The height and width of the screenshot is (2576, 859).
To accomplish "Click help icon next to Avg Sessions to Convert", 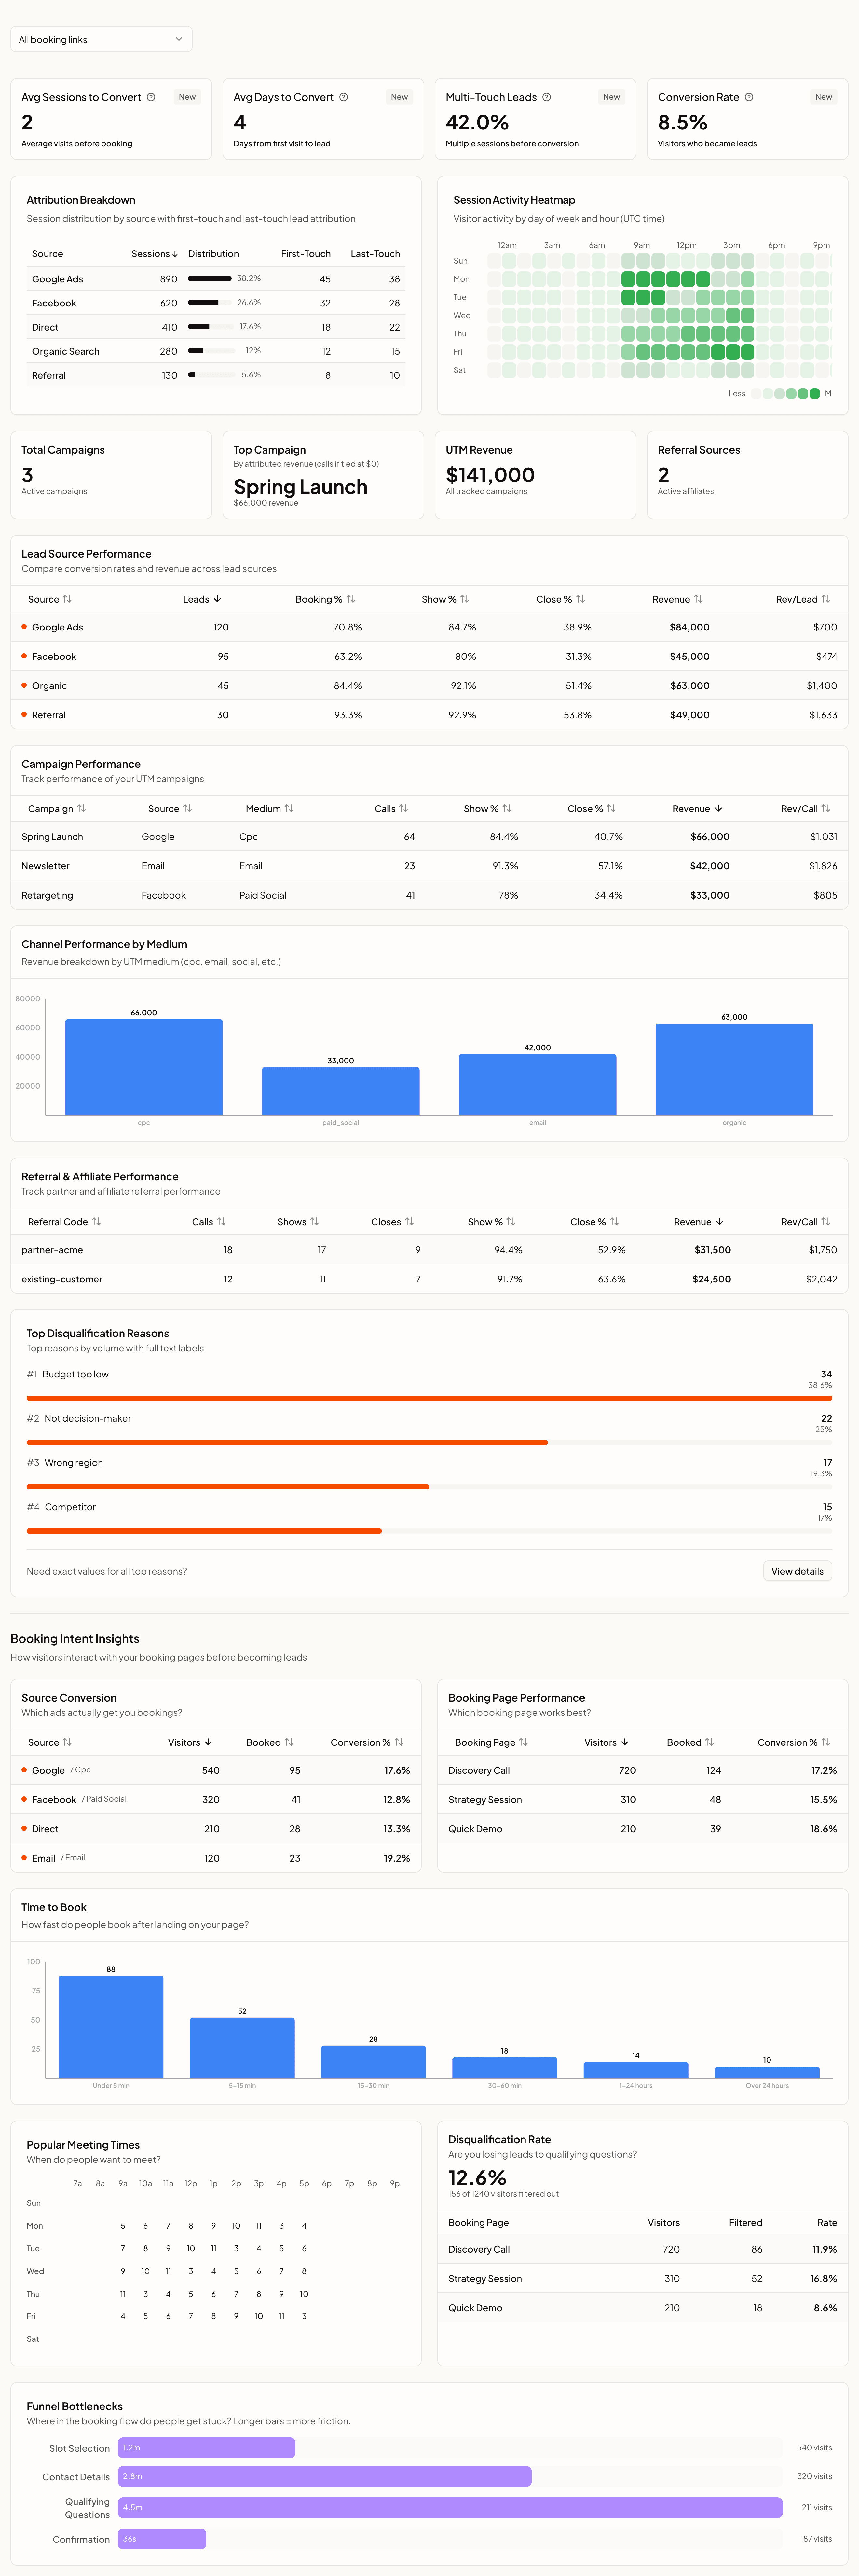I will [151, 97].
